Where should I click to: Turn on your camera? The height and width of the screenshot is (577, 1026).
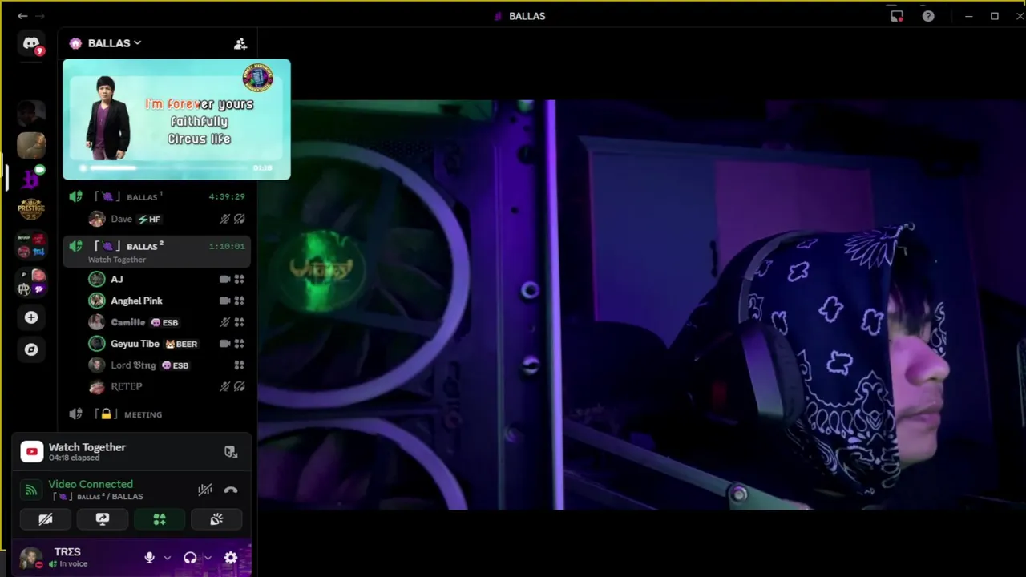tap(46, 519)
